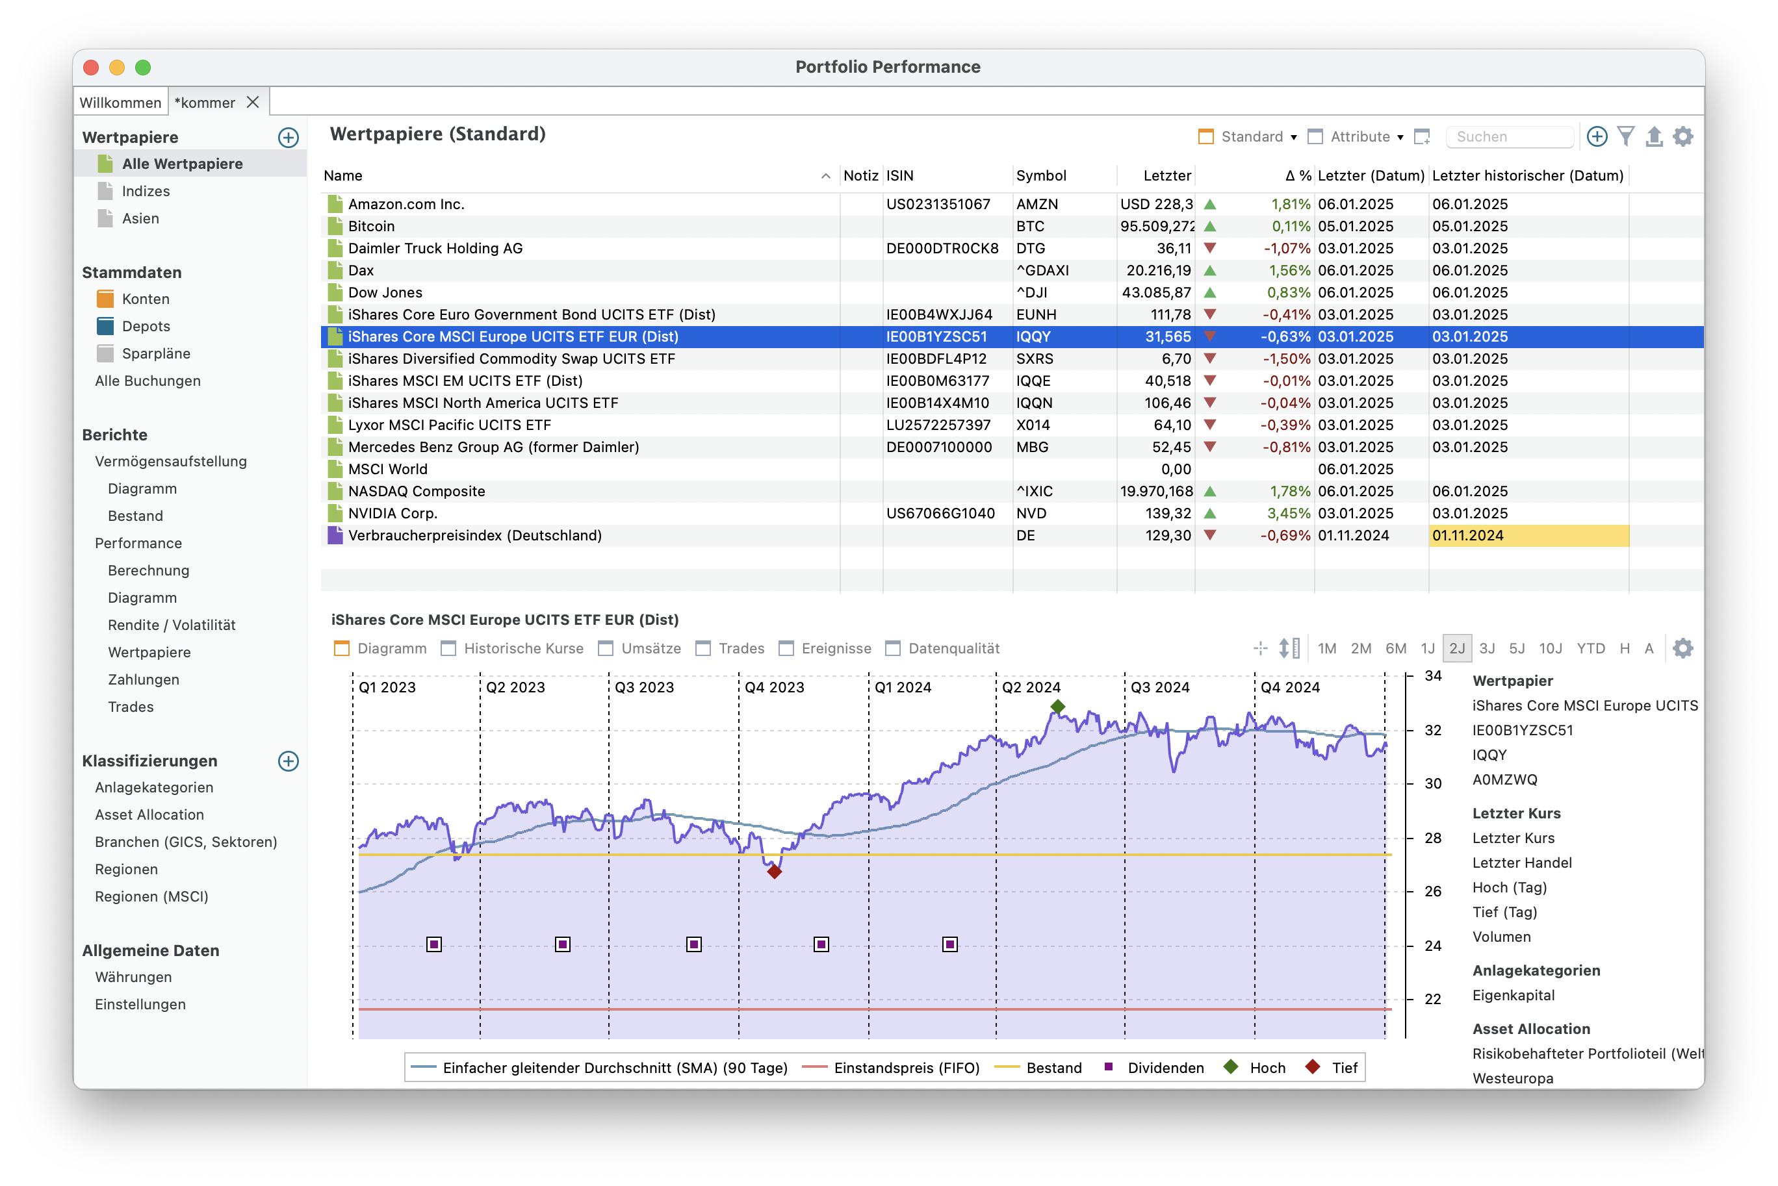Click the Depots blue icon
The width and height of the screenshot is (1778, 1186).
[x=105, y=326]
